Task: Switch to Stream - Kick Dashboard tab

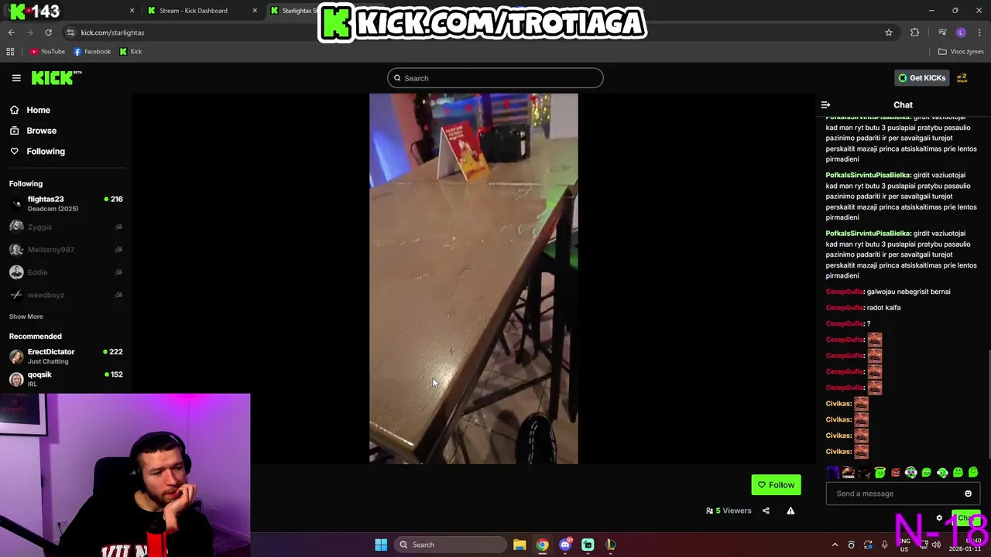Action: click(194, 11)
